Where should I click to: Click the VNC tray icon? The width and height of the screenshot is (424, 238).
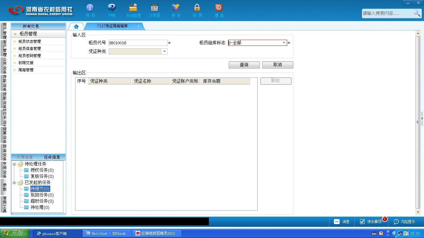click(406, 233)
